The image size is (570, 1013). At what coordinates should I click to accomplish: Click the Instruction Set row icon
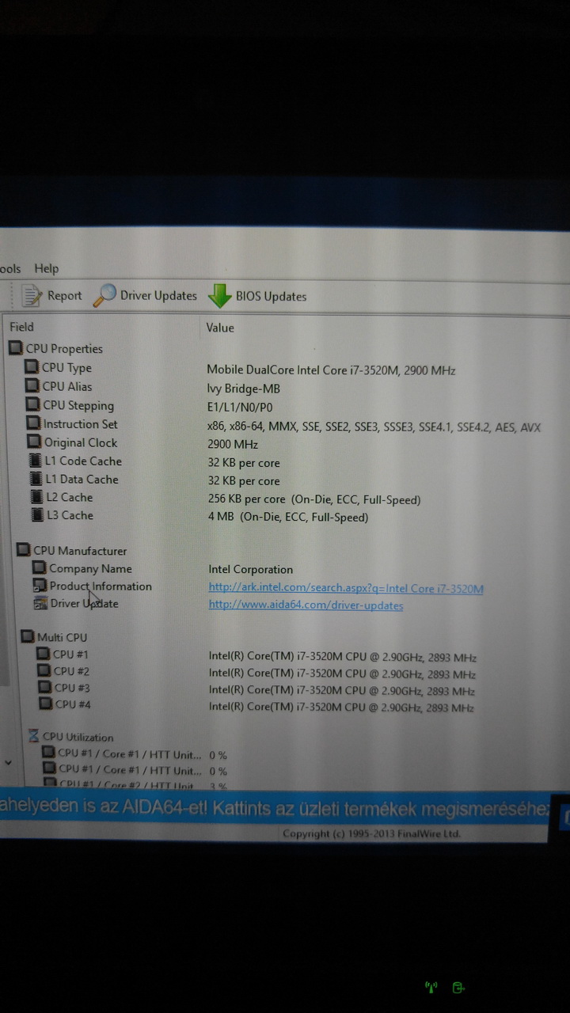pyautogui.click(x=33, y=424)
